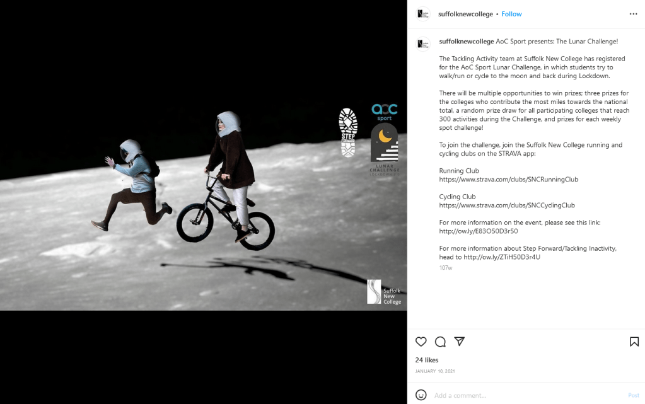Click the 107w timestamp under caption

pos(446,268)
